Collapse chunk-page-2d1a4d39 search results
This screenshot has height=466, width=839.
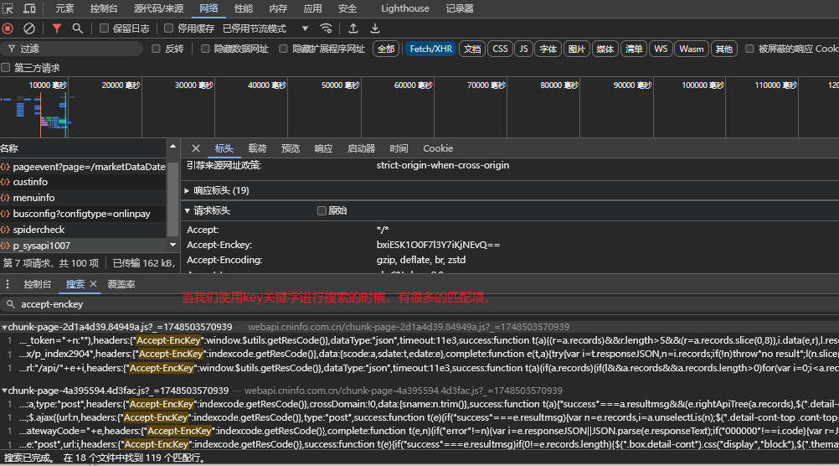pos(4,327)
